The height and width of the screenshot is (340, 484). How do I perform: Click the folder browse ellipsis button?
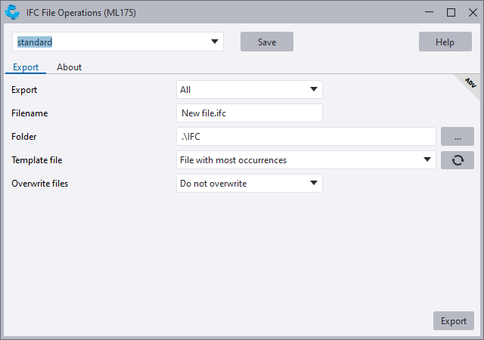click(x=457, y=137)
